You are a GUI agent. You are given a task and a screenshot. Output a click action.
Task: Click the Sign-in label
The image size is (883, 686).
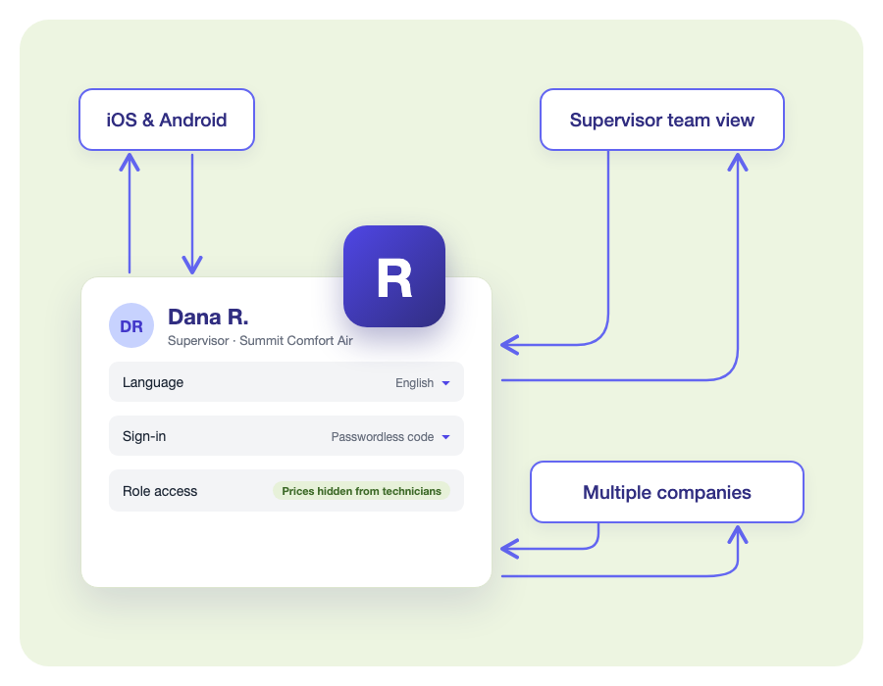(144, 436)
